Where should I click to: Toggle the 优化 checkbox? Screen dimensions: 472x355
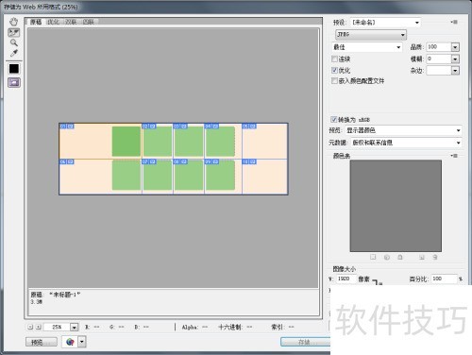[x=334, y=70]
